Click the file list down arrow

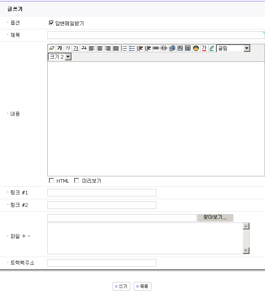click(x=246, y=251)
